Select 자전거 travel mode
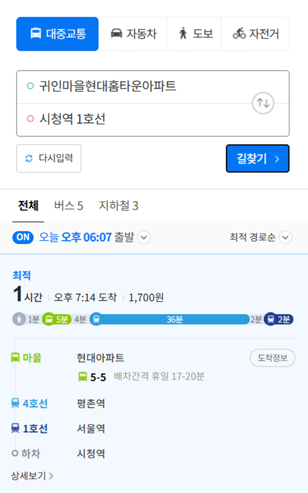The width and height of the screenshot is (308, 493). [x=255, y=34]
